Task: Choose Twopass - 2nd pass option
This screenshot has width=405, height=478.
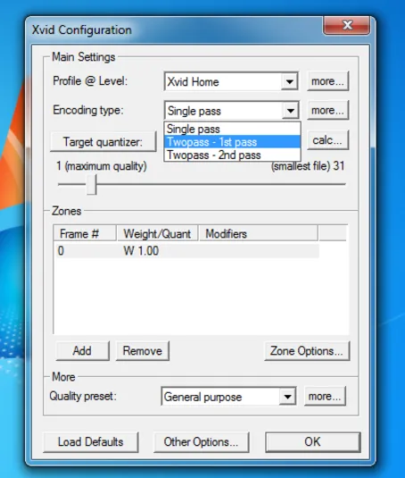Action: coord(233,155)
